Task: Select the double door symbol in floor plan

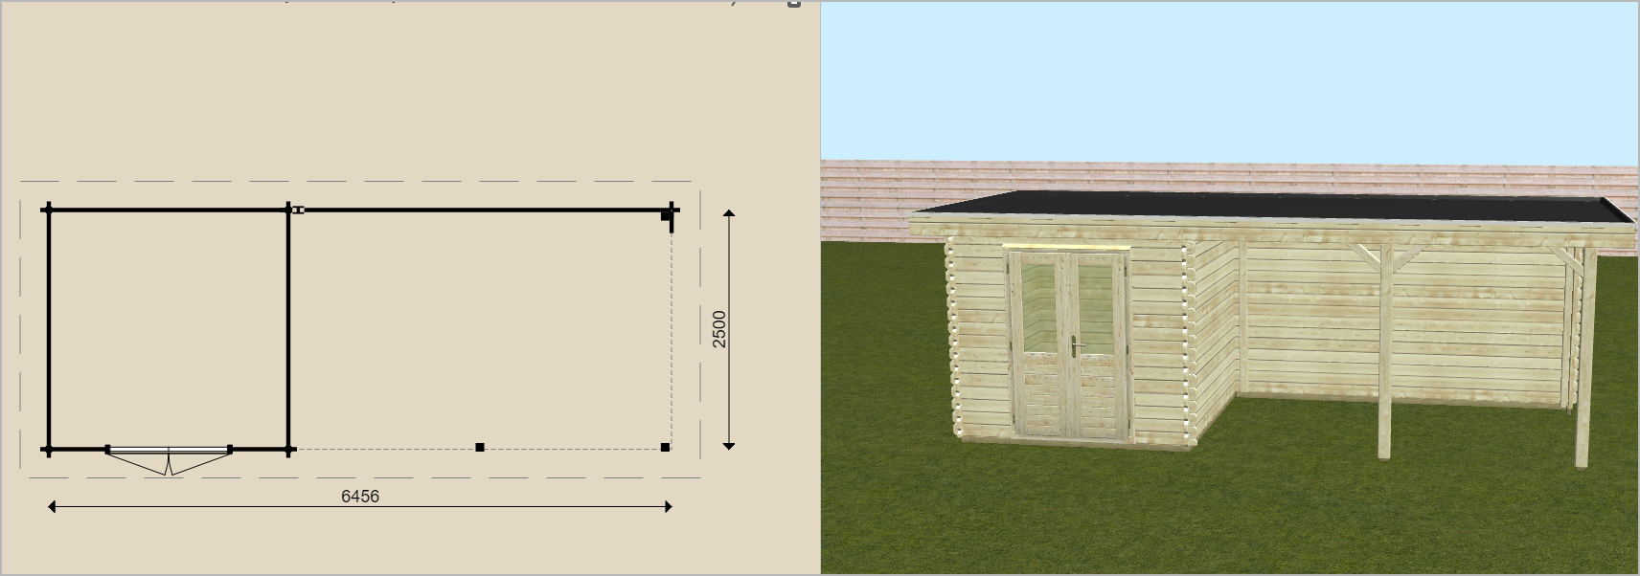Action: point(169,456)
